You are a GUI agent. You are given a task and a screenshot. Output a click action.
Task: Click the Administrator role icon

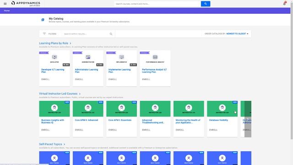point(88,57)
